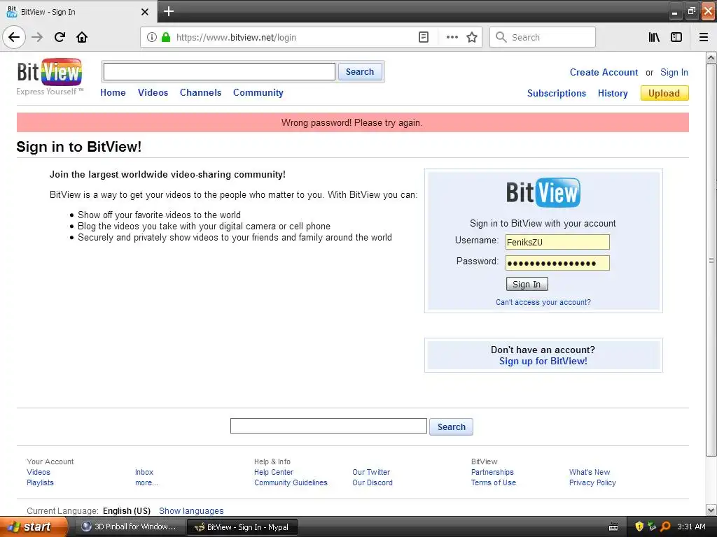Open What's New link
This screenshot has height=537, width=717.
(590, 472)
